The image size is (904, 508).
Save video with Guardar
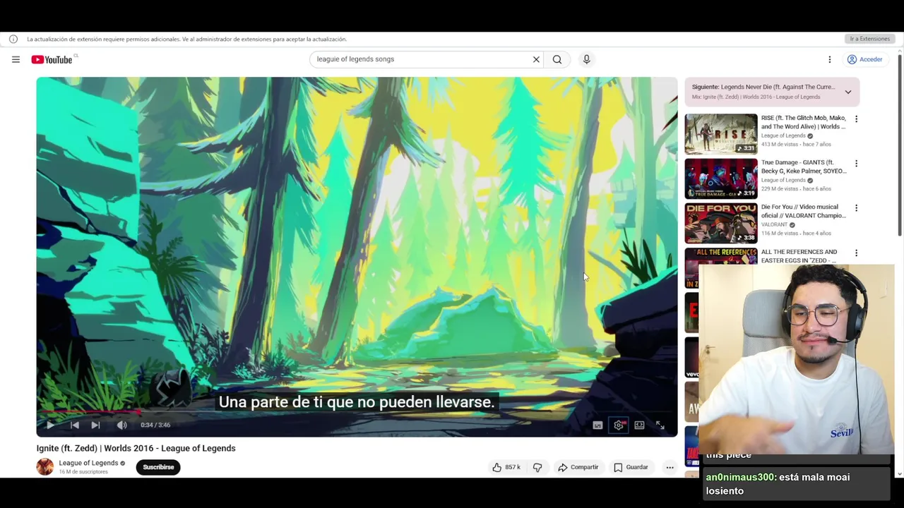pos(631,467)
